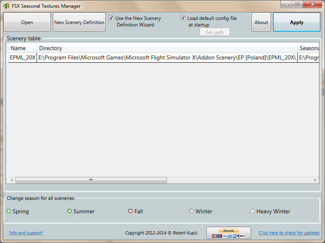The image size is (325, 243).
Task: Click the PayPal Donate button
Action: click(x=229, y=233)
